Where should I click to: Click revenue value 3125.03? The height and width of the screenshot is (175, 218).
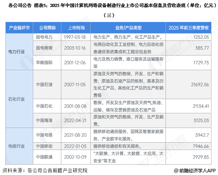[x=201, y=120]
